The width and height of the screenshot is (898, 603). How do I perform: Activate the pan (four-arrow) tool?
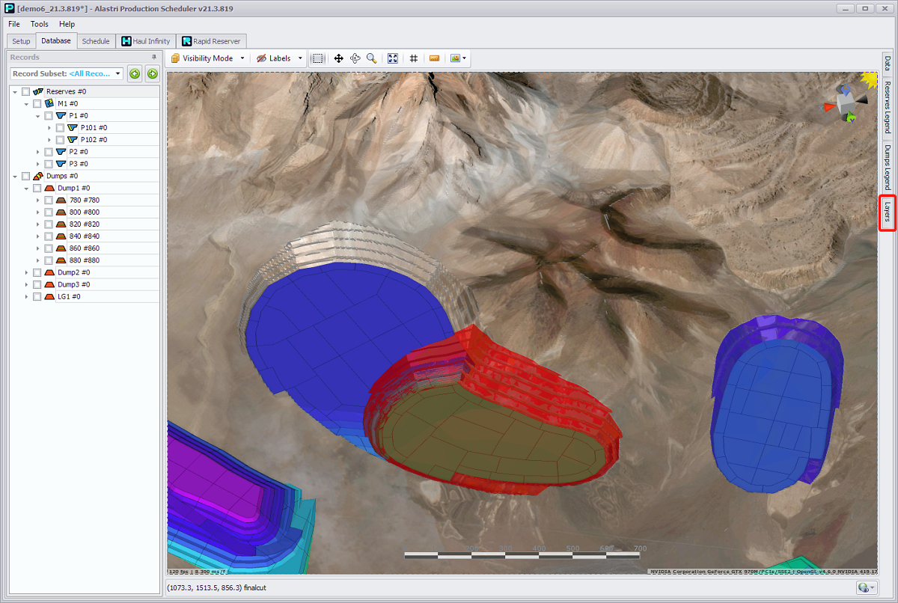338,58
